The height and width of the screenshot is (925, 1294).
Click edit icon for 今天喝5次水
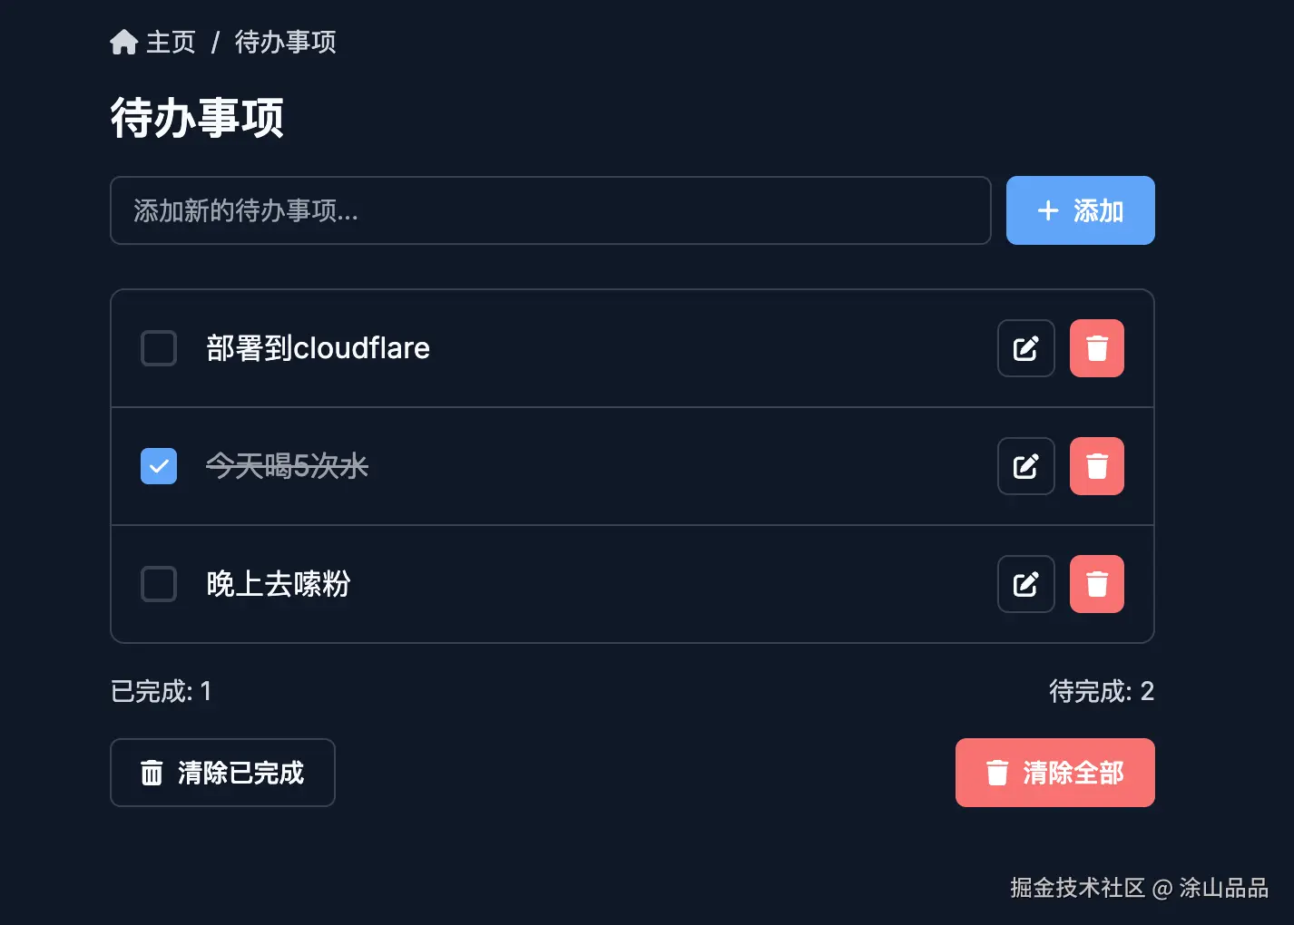coord(1025,466)
